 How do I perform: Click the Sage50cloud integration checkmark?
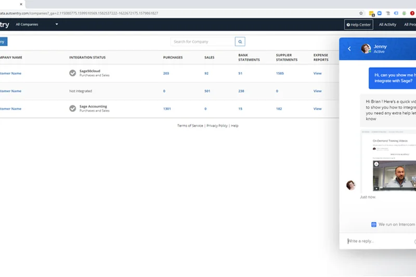pos(73,73)
